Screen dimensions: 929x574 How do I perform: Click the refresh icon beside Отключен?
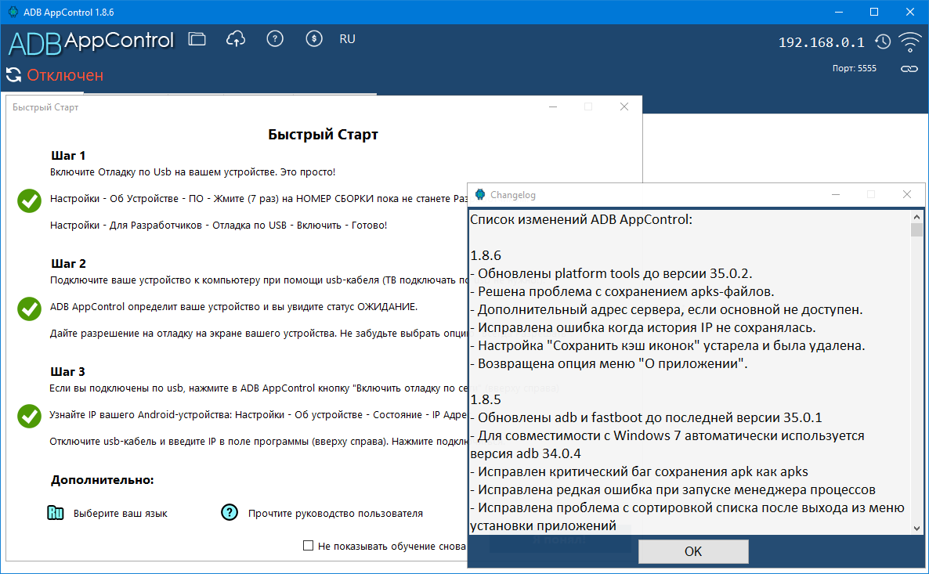pyautogui.click(x=13, y=75)
